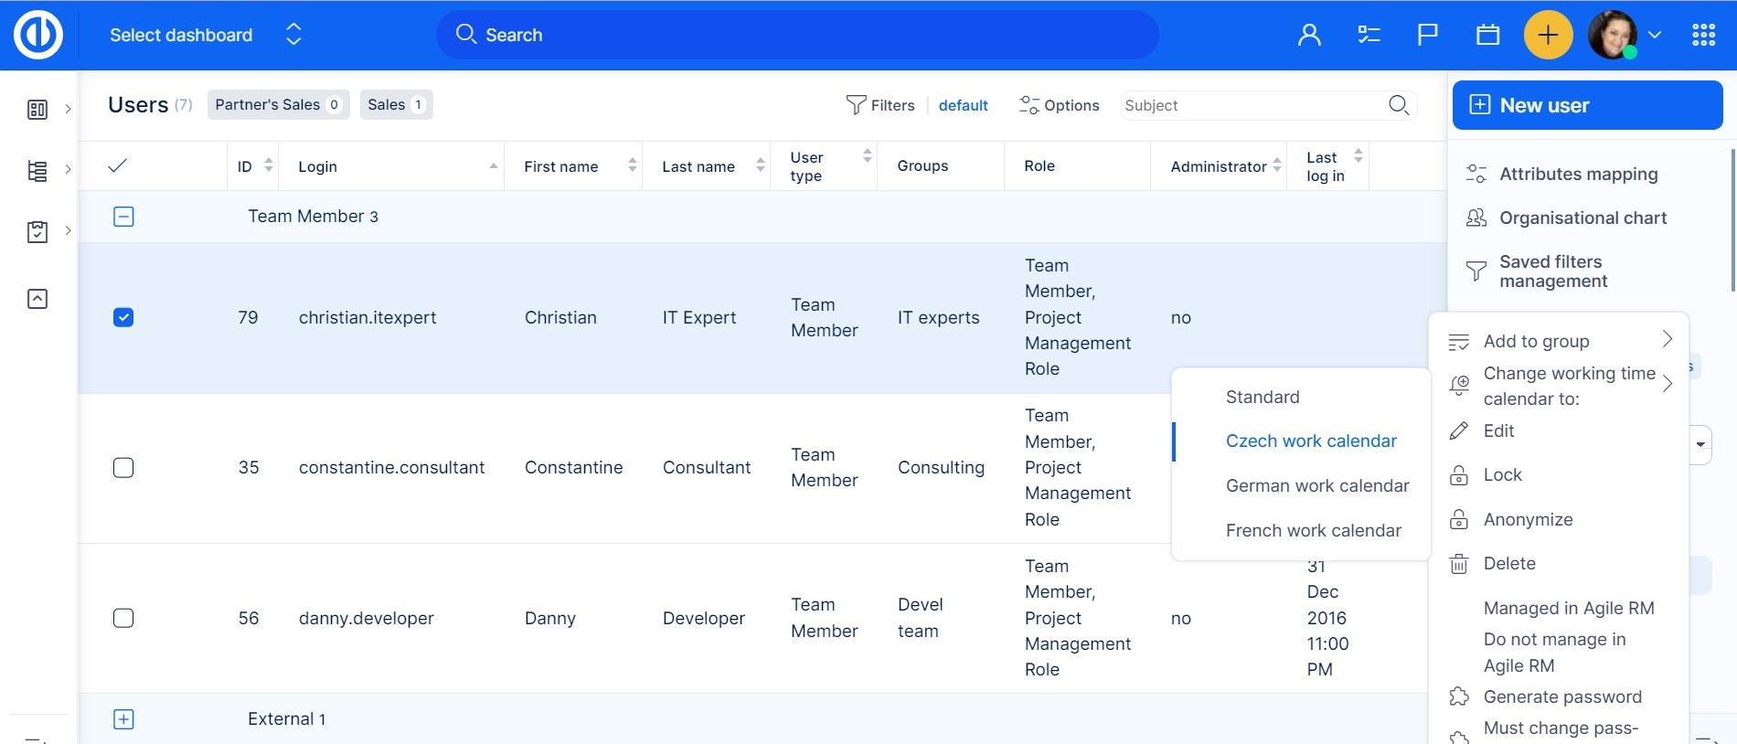Uncheck the christian.itexpert row checkbox

pyautogui.click(x=123, y=317)
